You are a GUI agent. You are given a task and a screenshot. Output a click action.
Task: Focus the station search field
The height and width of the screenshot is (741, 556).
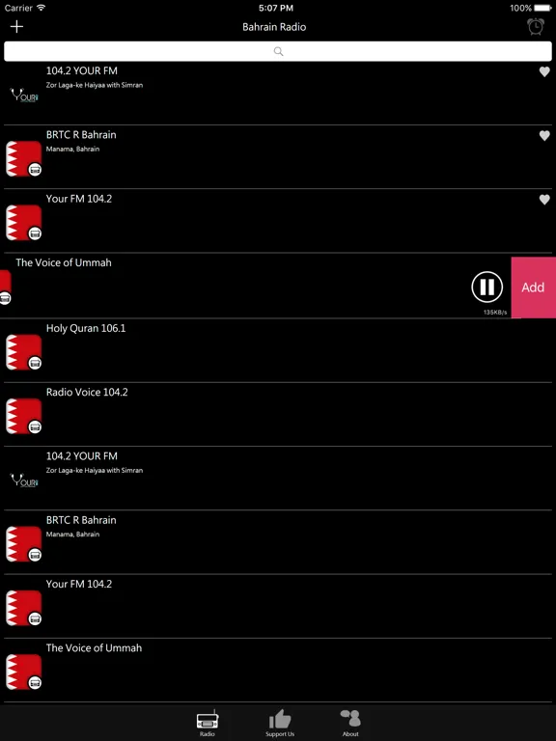click(x=278, y=51)
